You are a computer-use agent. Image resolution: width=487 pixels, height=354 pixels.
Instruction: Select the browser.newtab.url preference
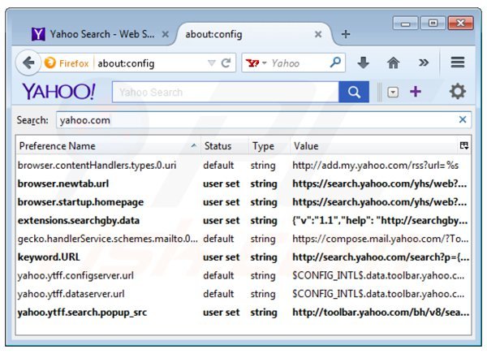point(243,183)
